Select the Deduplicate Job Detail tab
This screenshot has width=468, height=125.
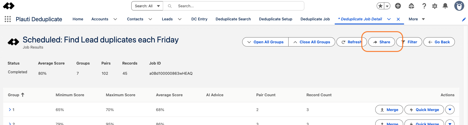[x=360, y=19]
